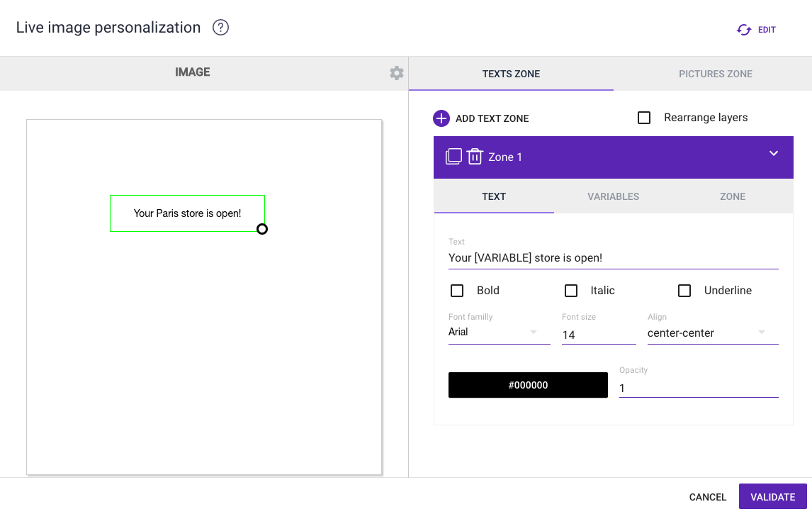Check the Bold checkbox
This screenshot has height=514, width=812.
[x=457, y=291]
